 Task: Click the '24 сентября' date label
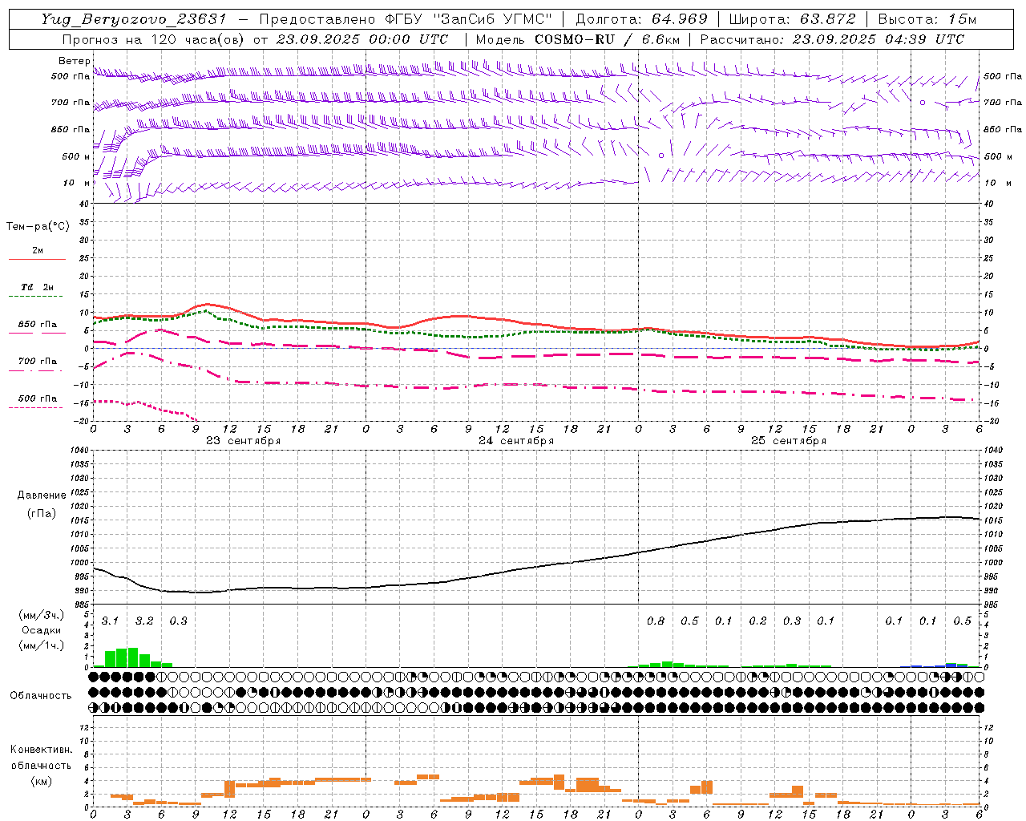click(515, 441)
